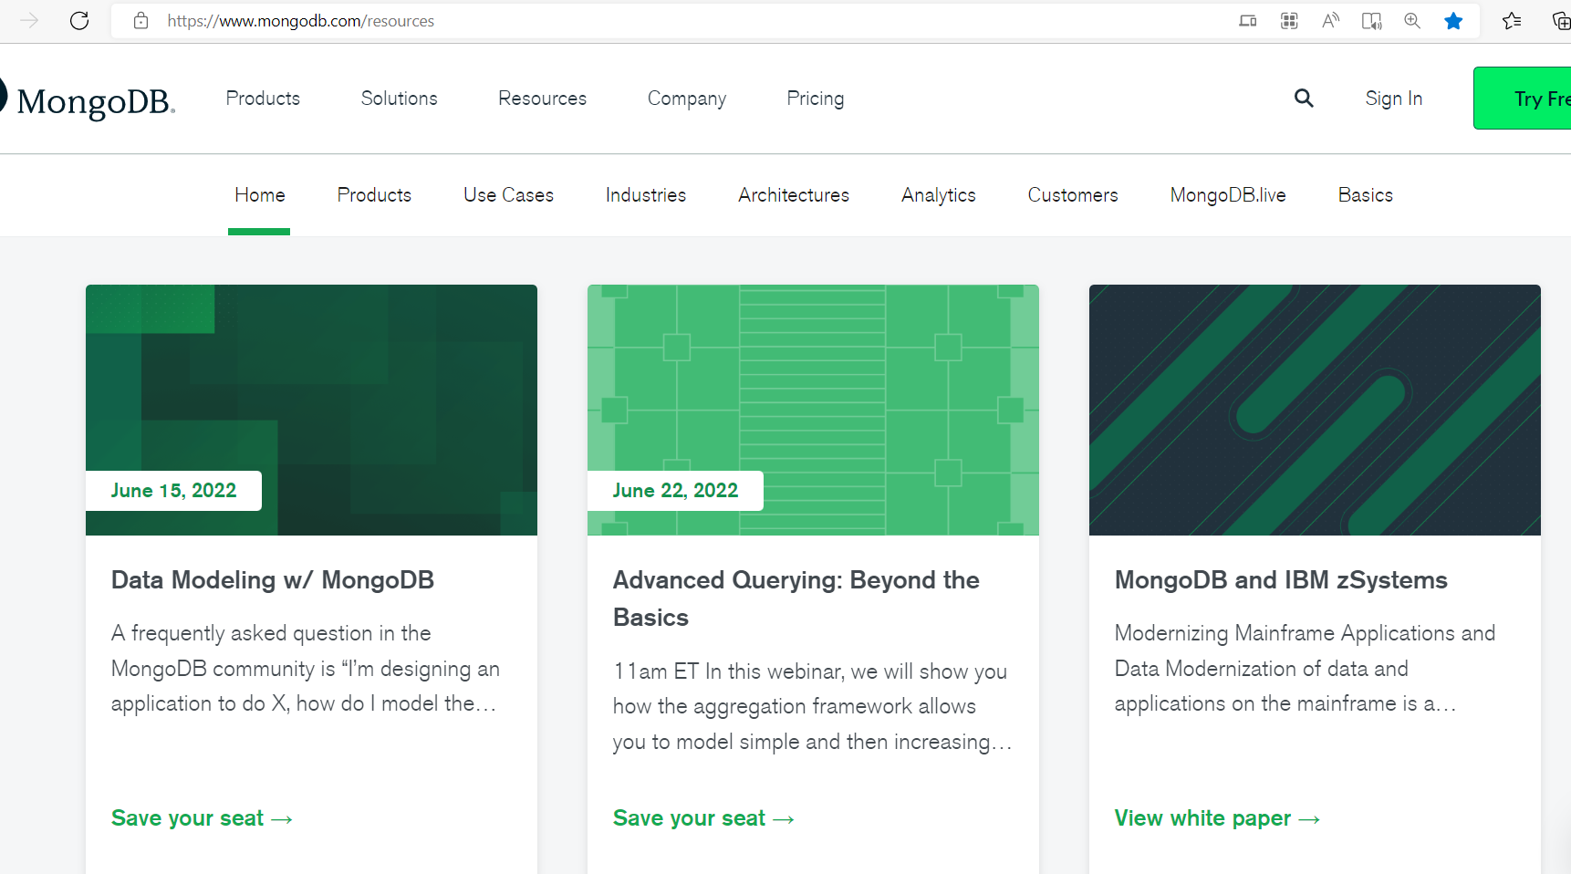Click the Data Modeling card image
Image resolution: width=1571 pixels, height=874 pixels.
(311, 410)
